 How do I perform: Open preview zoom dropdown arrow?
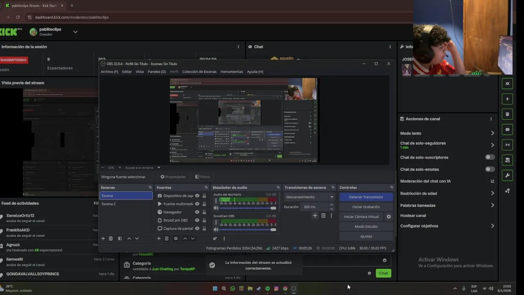(159, 168)
